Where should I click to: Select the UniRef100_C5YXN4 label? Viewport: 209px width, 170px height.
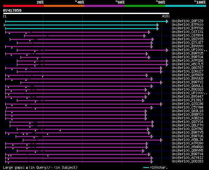coord(187,108)
